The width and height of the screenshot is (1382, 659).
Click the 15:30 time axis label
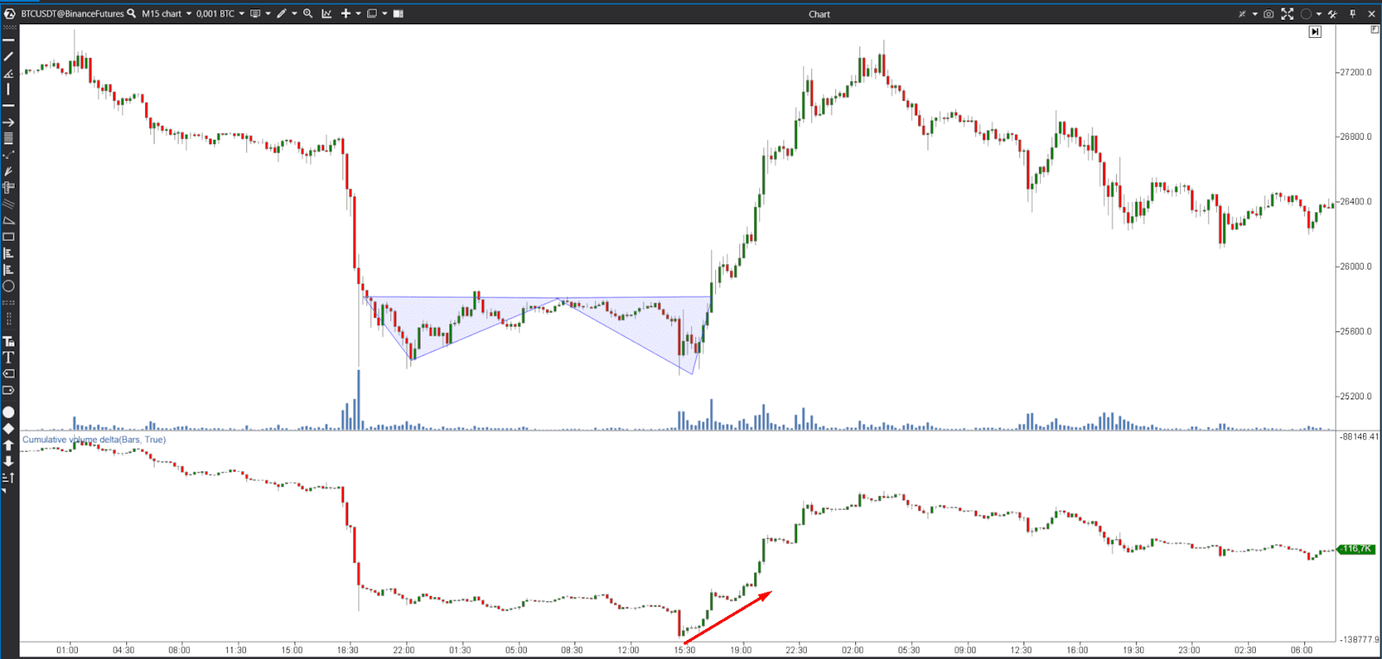pos(684,650)
